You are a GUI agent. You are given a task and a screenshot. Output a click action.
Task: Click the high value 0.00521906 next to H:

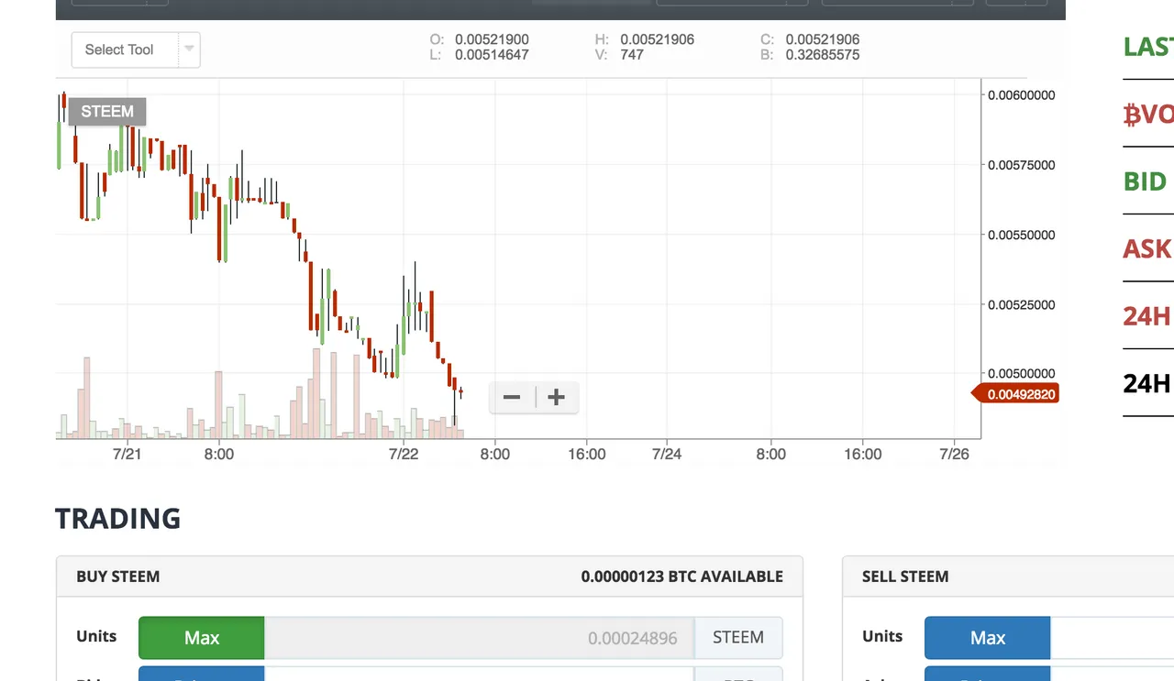tap(658, 39)
